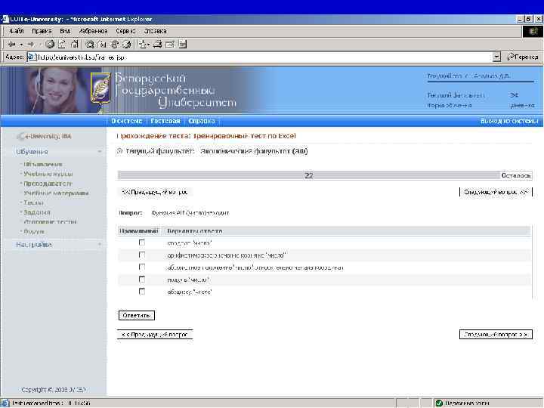Open Гостевая in blue navigation bar
The height and width of the screenshot is (408, 544).
click(x=165, y=121)
